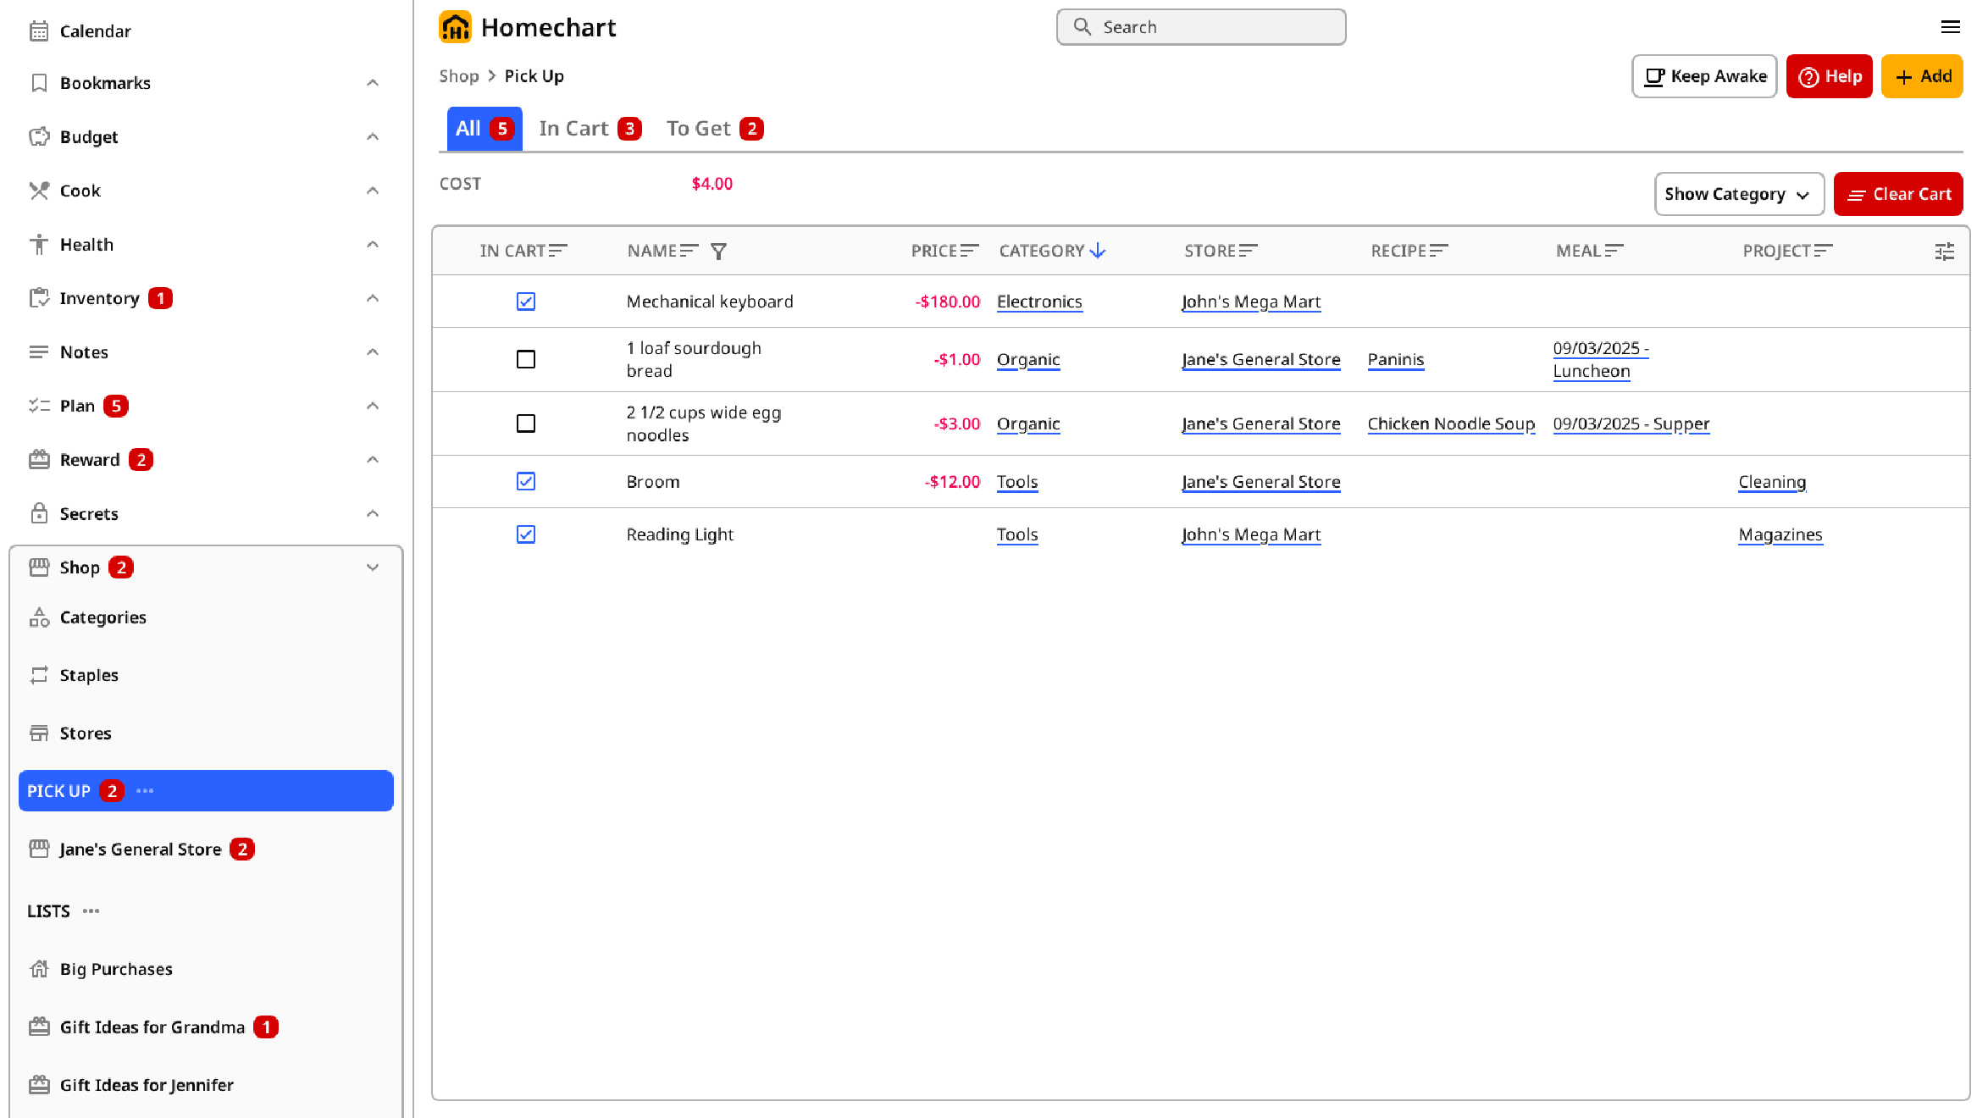This screenshot has width=1988, height=1118.
Task: Uncheck Mechanical keyboard in cart
Action: click(526, 302)
